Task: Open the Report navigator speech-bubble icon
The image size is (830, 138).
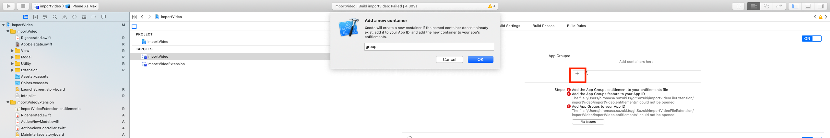Action: coord(103,17)
